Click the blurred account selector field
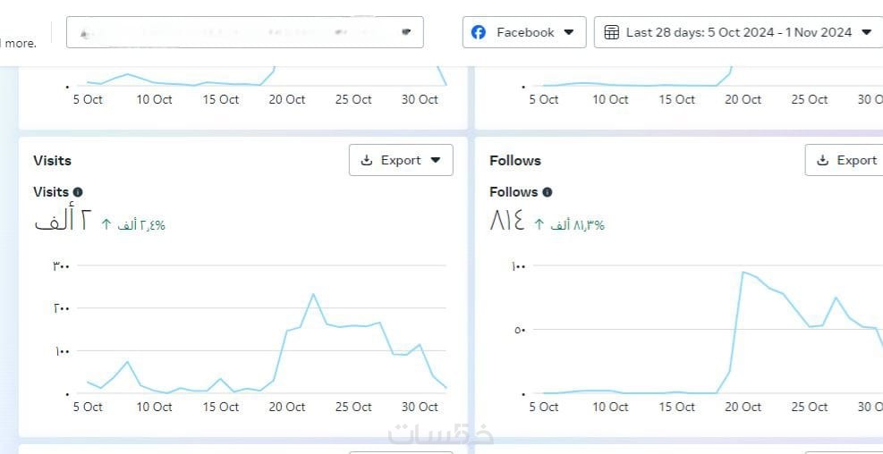Viewport: 883px width, 454px height. click(244, 32)
